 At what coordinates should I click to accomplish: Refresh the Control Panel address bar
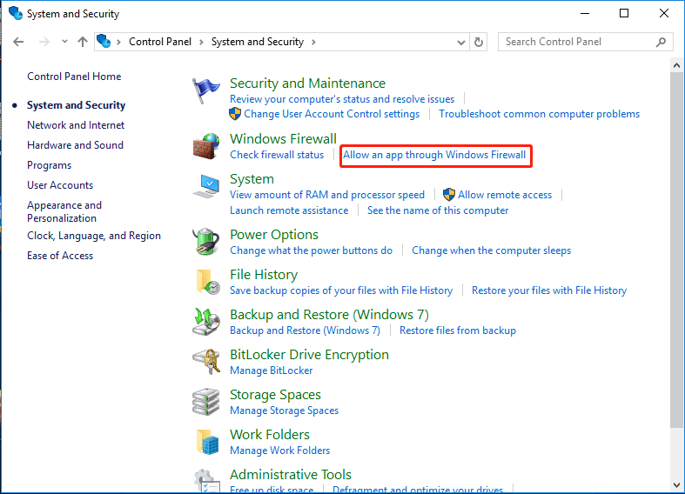pos(479,42)
